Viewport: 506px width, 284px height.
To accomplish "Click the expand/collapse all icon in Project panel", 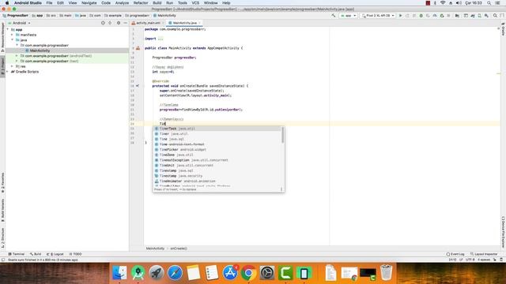I will click(110, 23).
